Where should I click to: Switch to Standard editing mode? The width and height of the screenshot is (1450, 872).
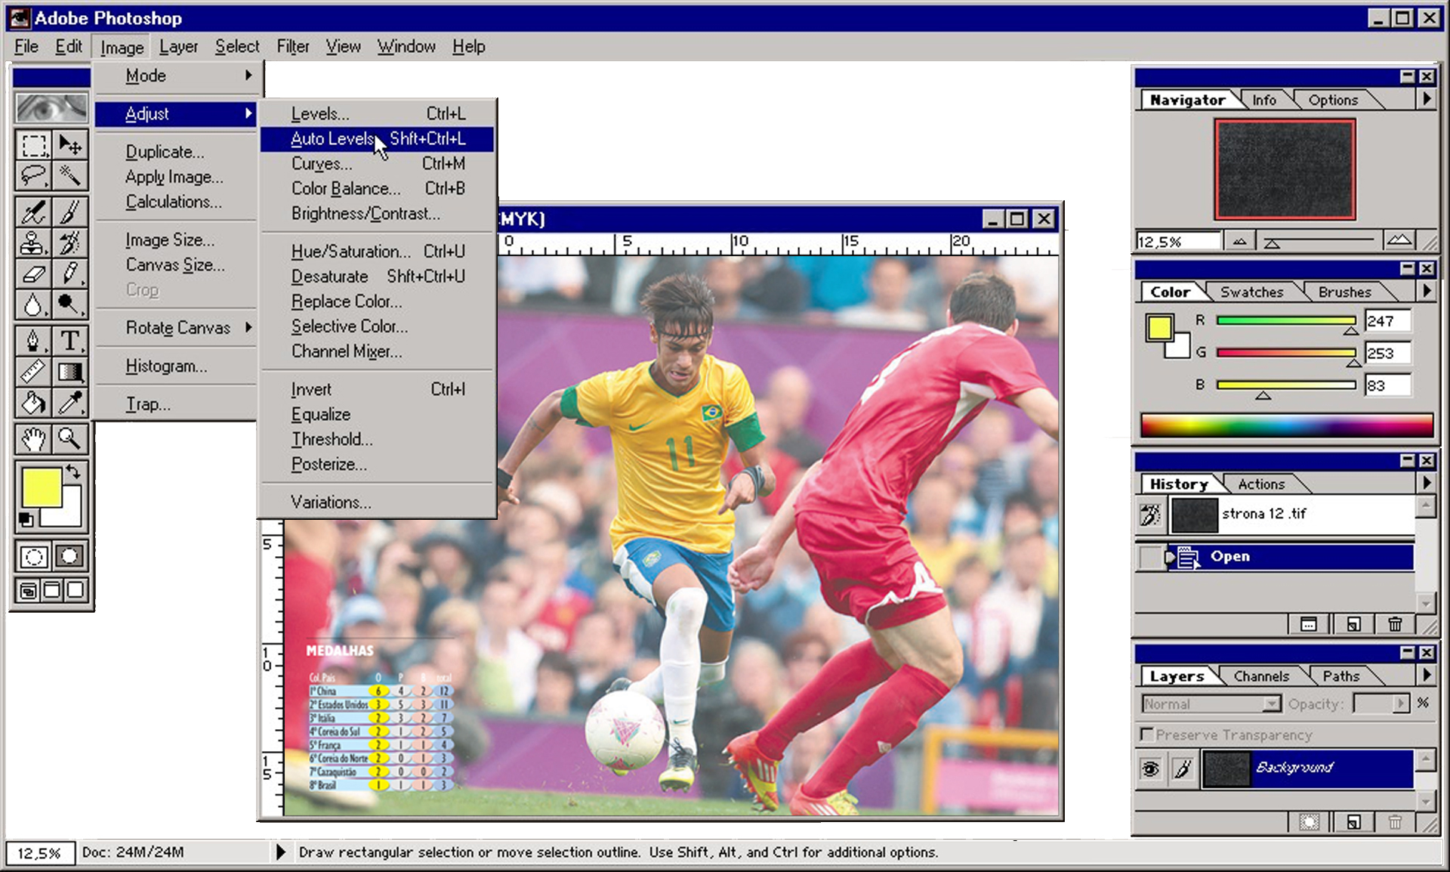(x=34, y=557)
